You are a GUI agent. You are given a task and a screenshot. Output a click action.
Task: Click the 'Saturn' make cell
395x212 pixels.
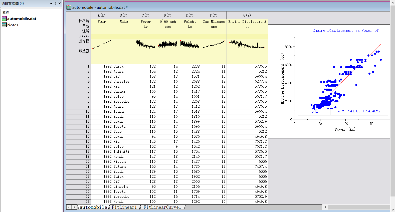tap(124, 167)
